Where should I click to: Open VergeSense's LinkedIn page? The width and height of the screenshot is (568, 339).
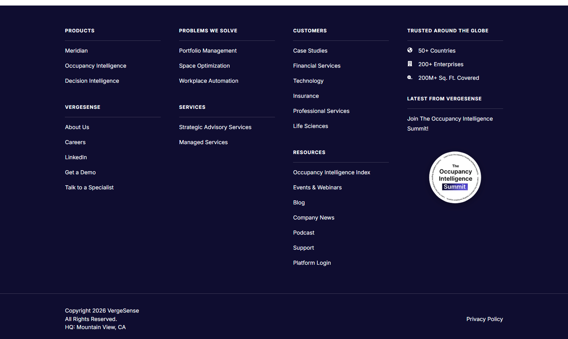pos(76,157)
